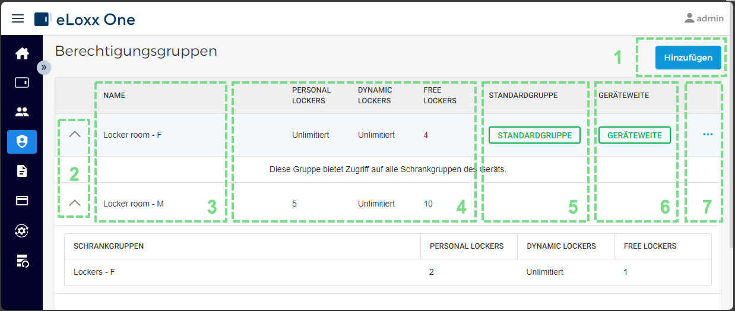Click the green STANDARDGRUPPE badge
The width and height of the screenshot is (735, 311).
535,135
